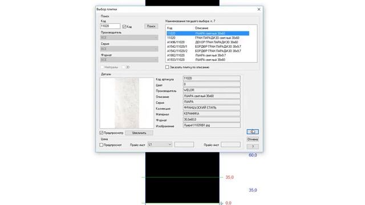Viewport: 365px width, 205px height.
Task: Click the empty field beside L1 dropdown
Action: [184, 145]
